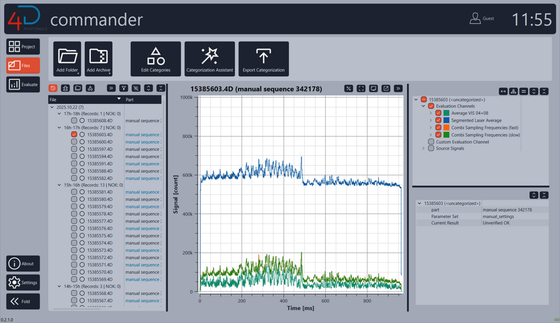This screenshot has width=560, height=323.
Task: Uncheck Segmented Laser Average channel
Action: click(438, 120)
